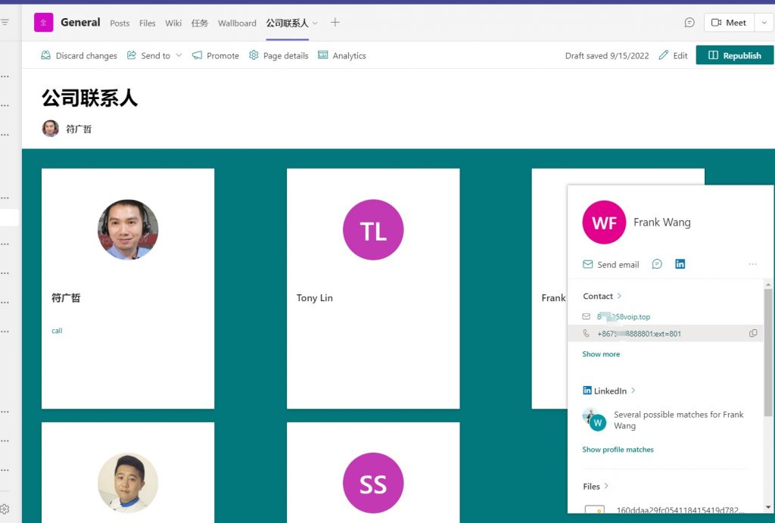Expand the LinkedIn section header
The height and width of the screenshot is (523, 775).
pyautogui.click(x=609, y=391)
